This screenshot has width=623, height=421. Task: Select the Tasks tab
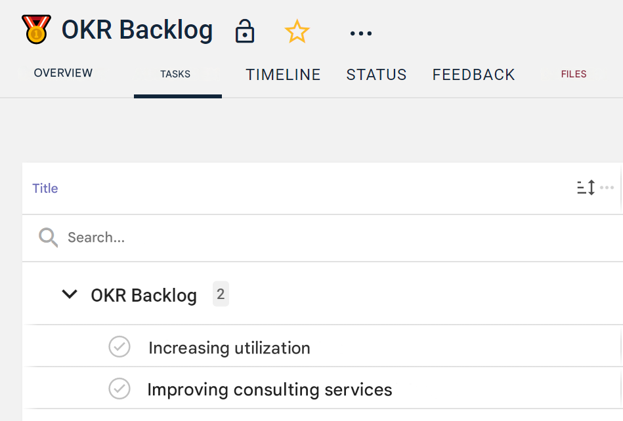(175, 74)
